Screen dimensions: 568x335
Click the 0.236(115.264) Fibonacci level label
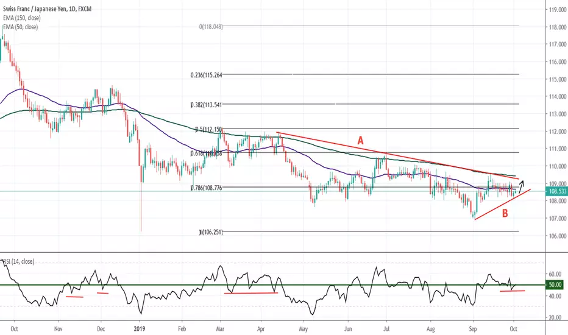207,75
